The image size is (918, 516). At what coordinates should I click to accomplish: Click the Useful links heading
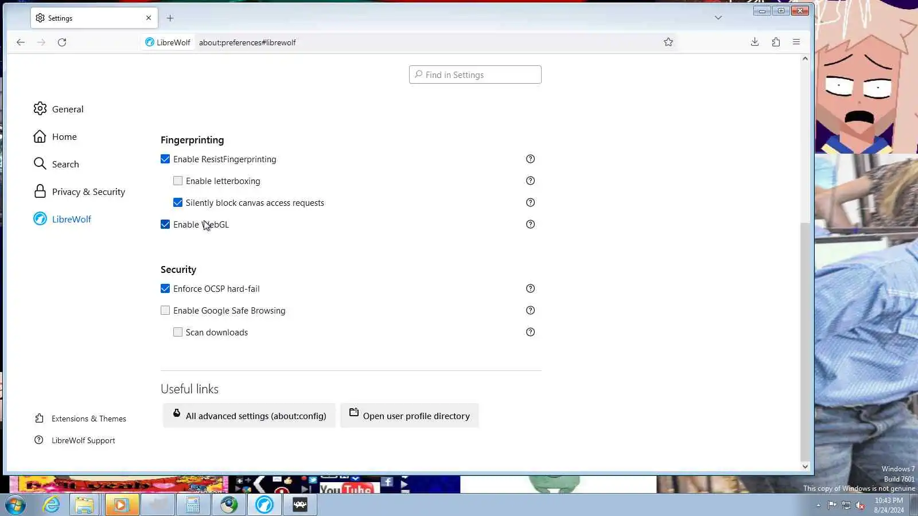(x=189, y=389)
